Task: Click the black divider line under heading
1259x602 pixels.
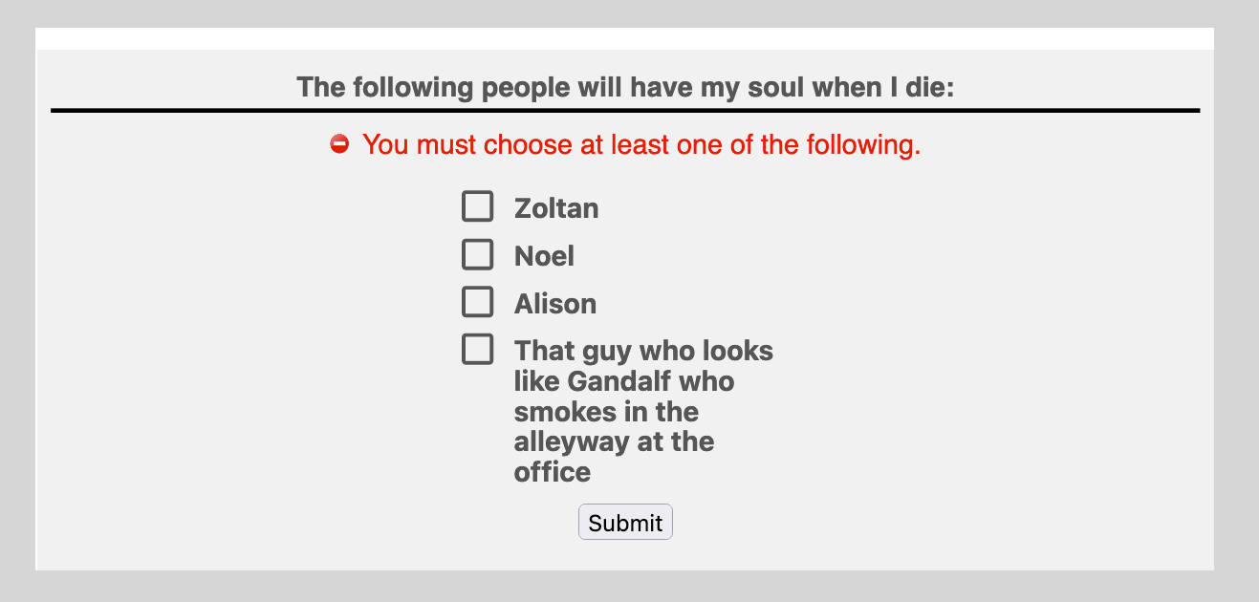Action: (625, 111)
